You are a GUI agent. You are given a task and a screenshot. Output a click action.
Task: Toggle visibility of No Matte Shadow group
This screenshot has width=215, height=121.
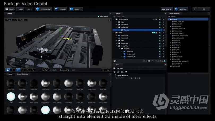[160, 19]
